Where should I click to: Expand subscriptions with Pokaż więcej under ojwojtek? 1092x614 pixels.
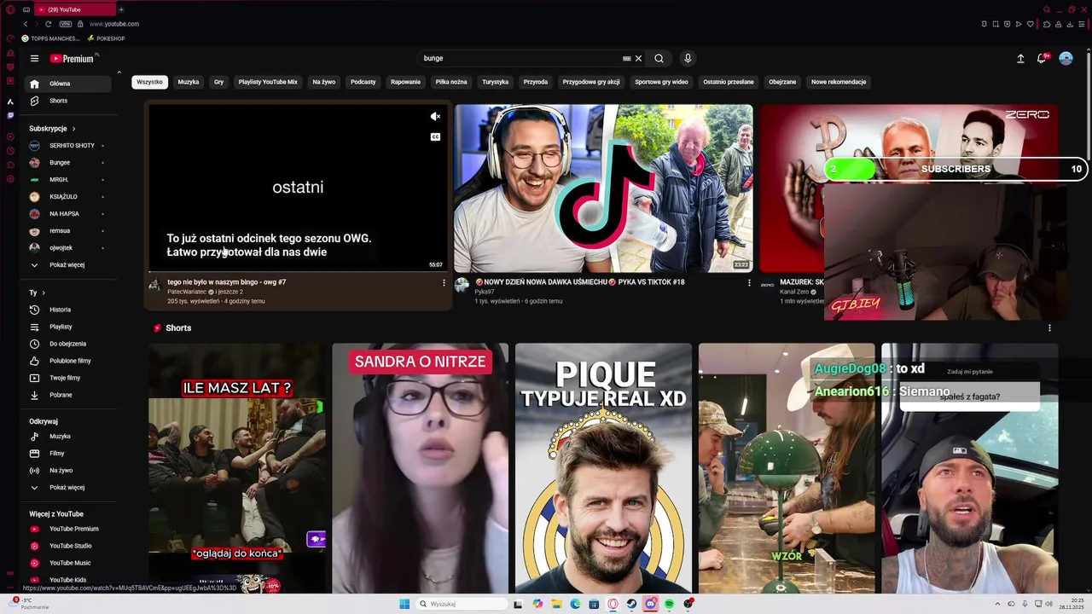coord(67,265)
